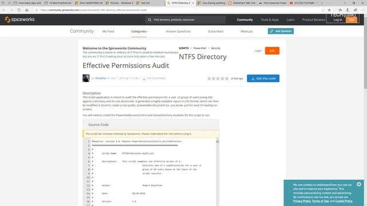Click the Ask Question button
This screenshot has height=206, width=367.
(x=280, y=31)
